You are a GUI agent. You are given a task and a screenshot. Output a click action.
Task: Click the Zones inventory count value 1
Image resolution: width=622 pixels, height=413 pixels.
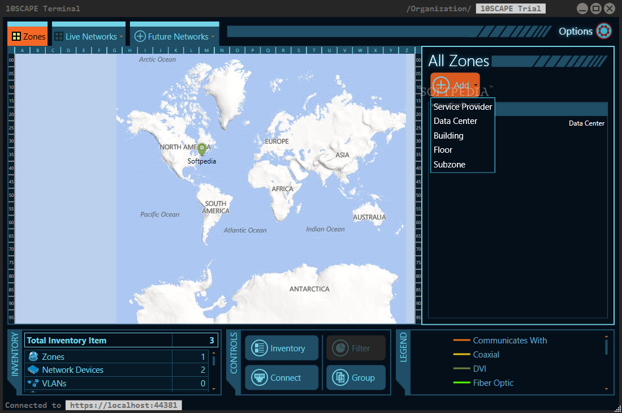pos(202,356)
